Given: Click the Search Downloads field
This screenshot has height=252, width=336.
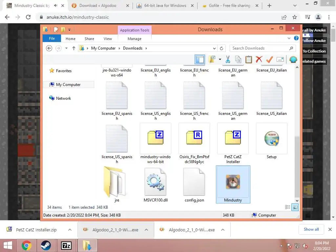Looking at the screenshot, I should [263, 48].
